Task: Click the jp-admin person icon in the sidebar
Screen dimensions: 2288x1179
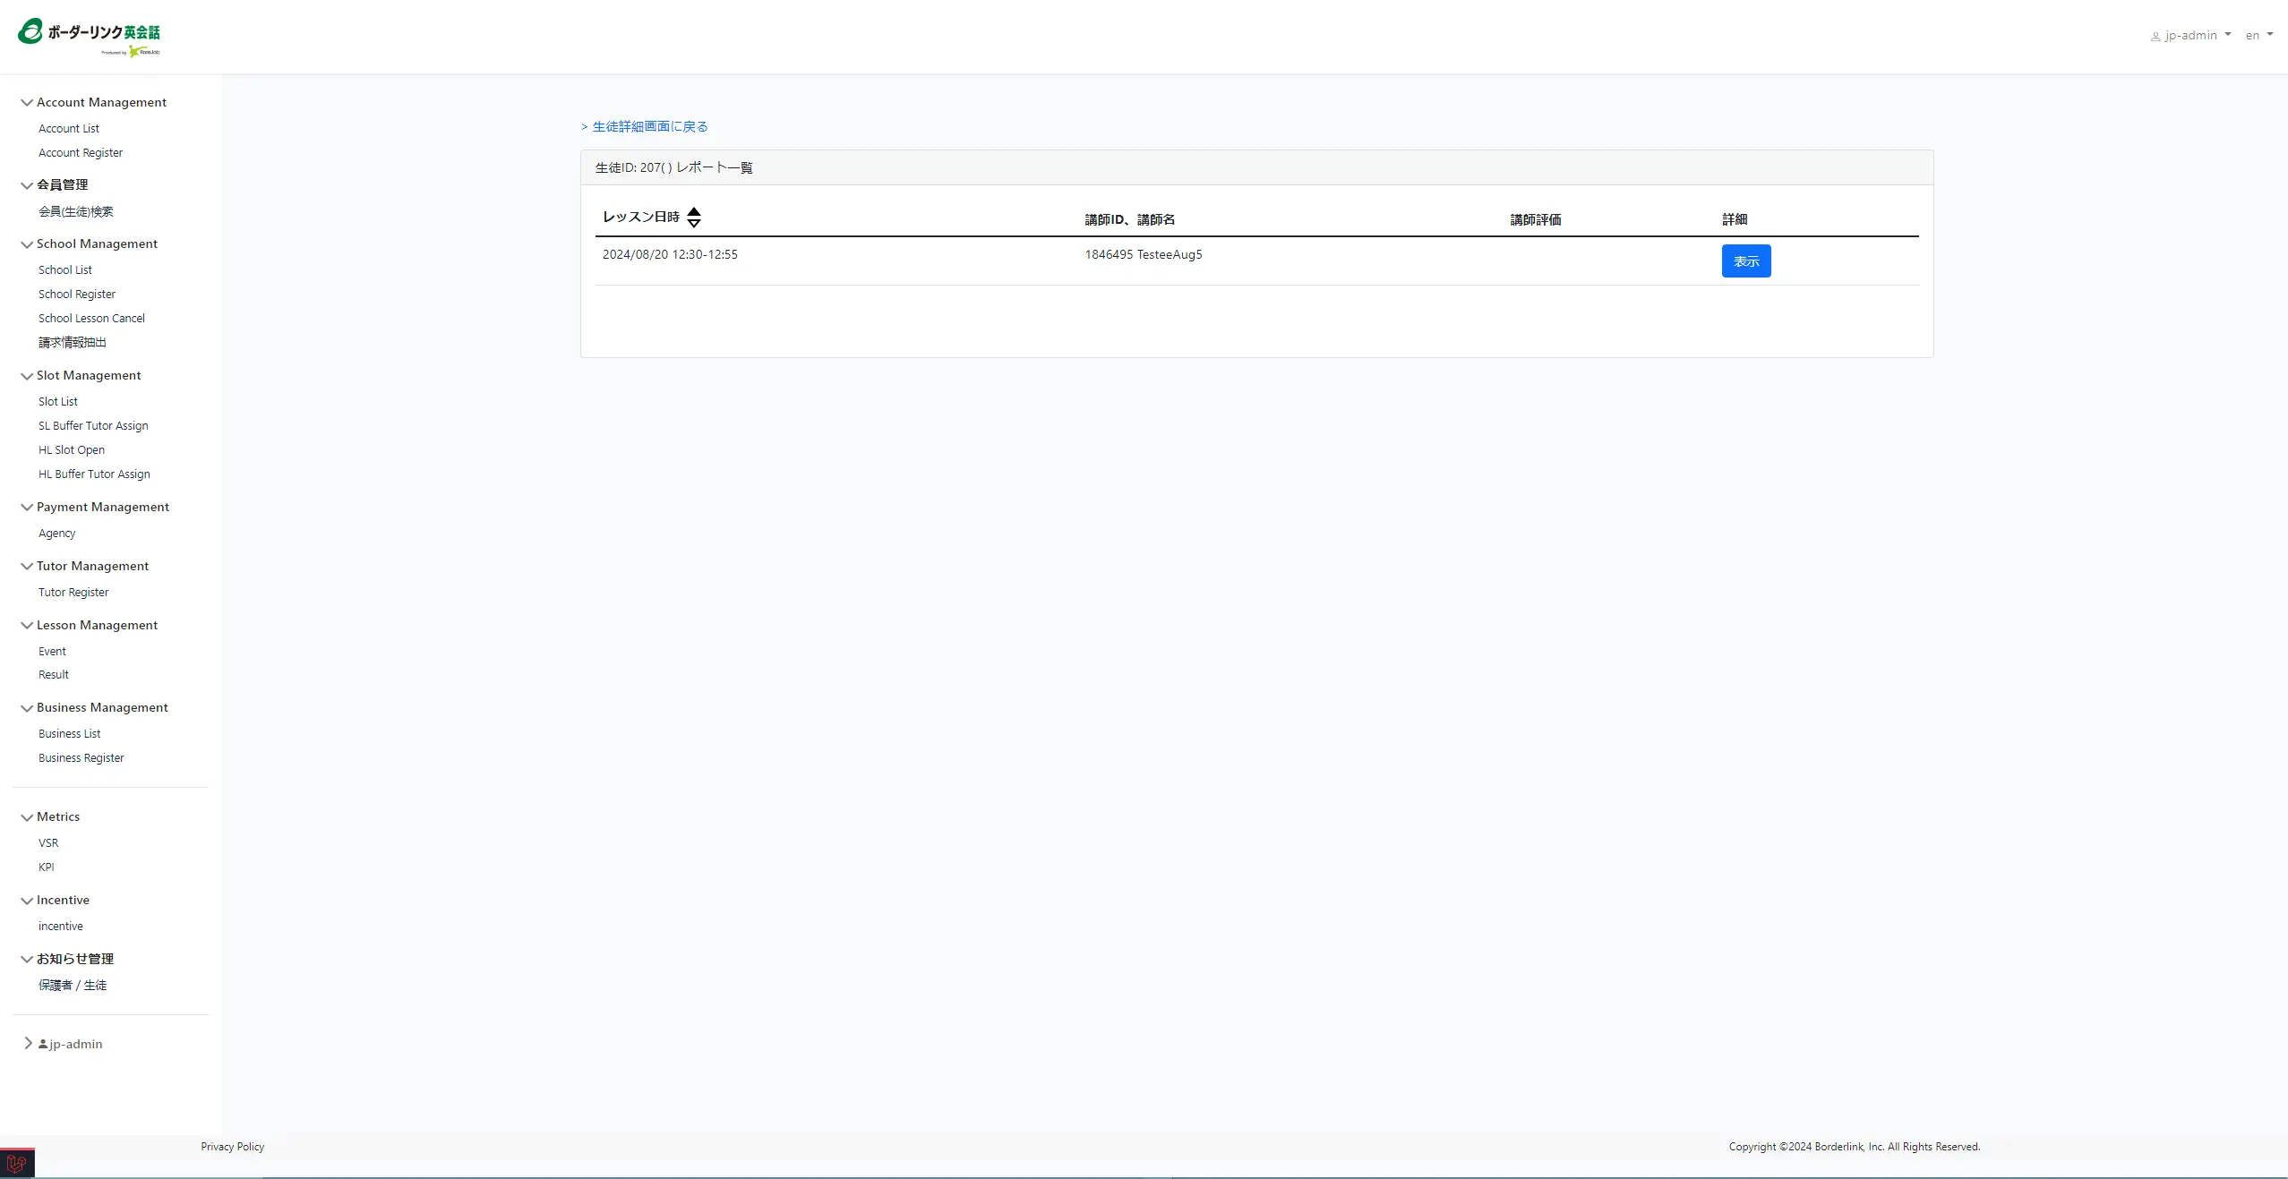Action: click(43, 1044)
